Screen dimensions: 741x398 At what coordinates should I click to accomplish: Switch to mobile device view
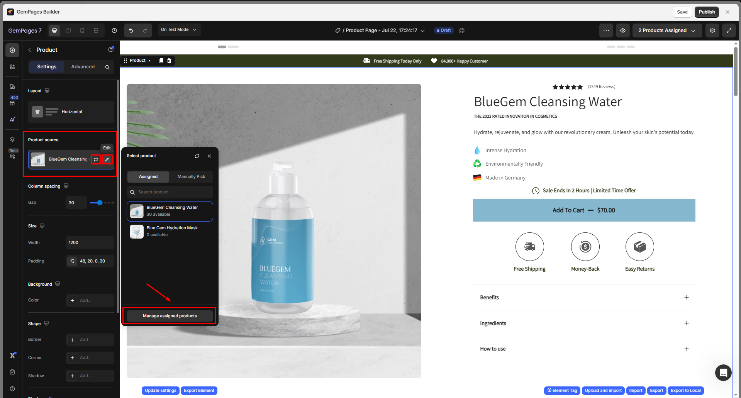coord(82,30)
